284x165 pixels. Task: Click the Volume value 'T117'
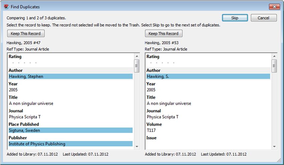[151, 130]
